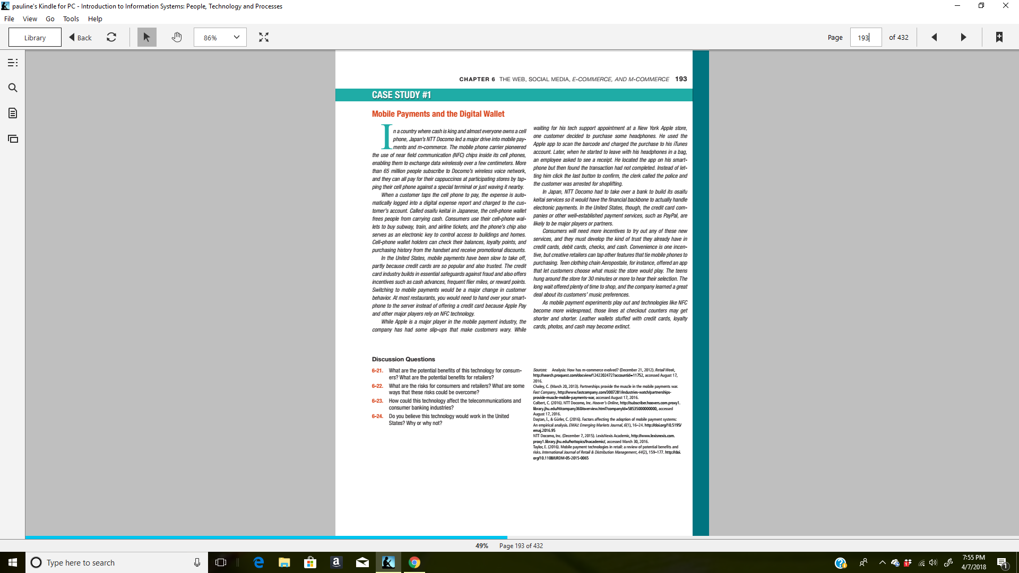Open the table of contents sidebar icon
Image resolution: width=1019 pixels, height=573 pixels.
pos(13,63)
